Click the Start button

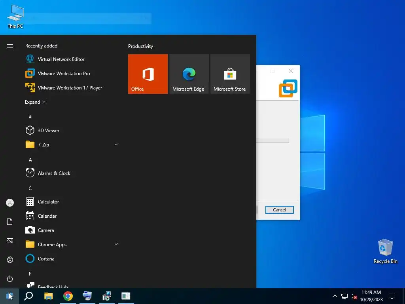tap(9, 296)
